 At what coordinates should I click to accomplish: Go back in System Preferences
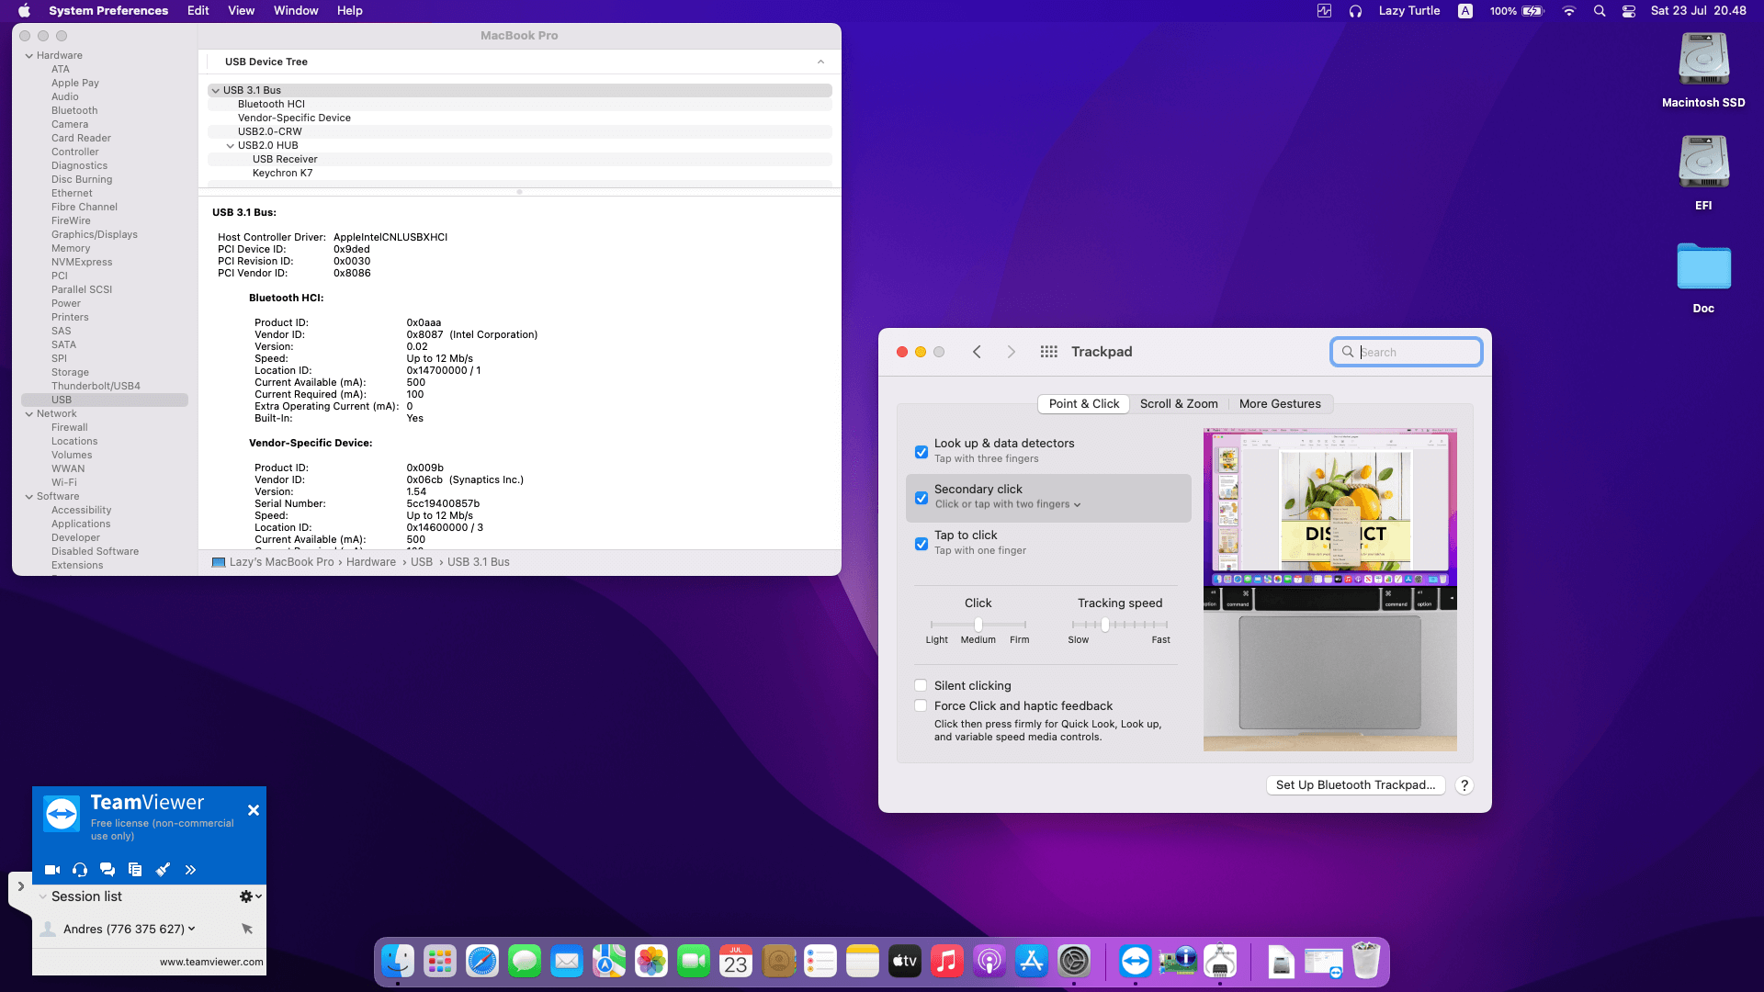[977, 352]
